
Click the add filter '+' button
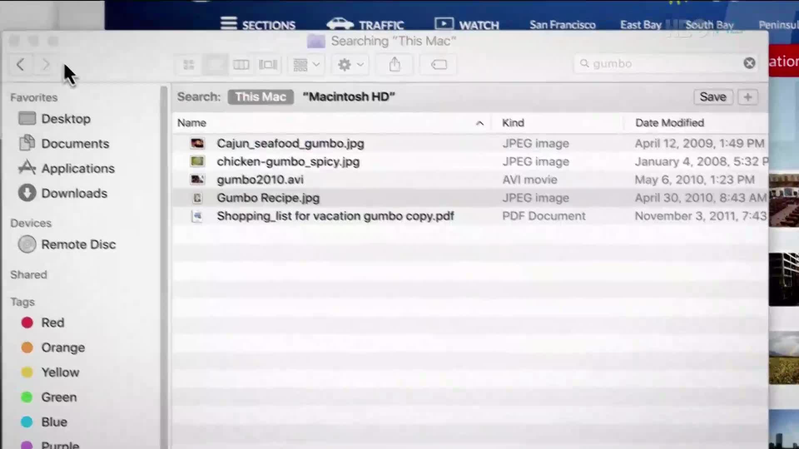point(747,98)
